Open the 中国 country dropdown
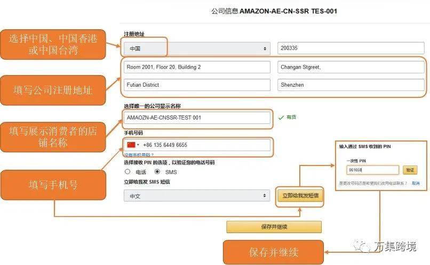 pyautogui.click(x=197, y=48)
